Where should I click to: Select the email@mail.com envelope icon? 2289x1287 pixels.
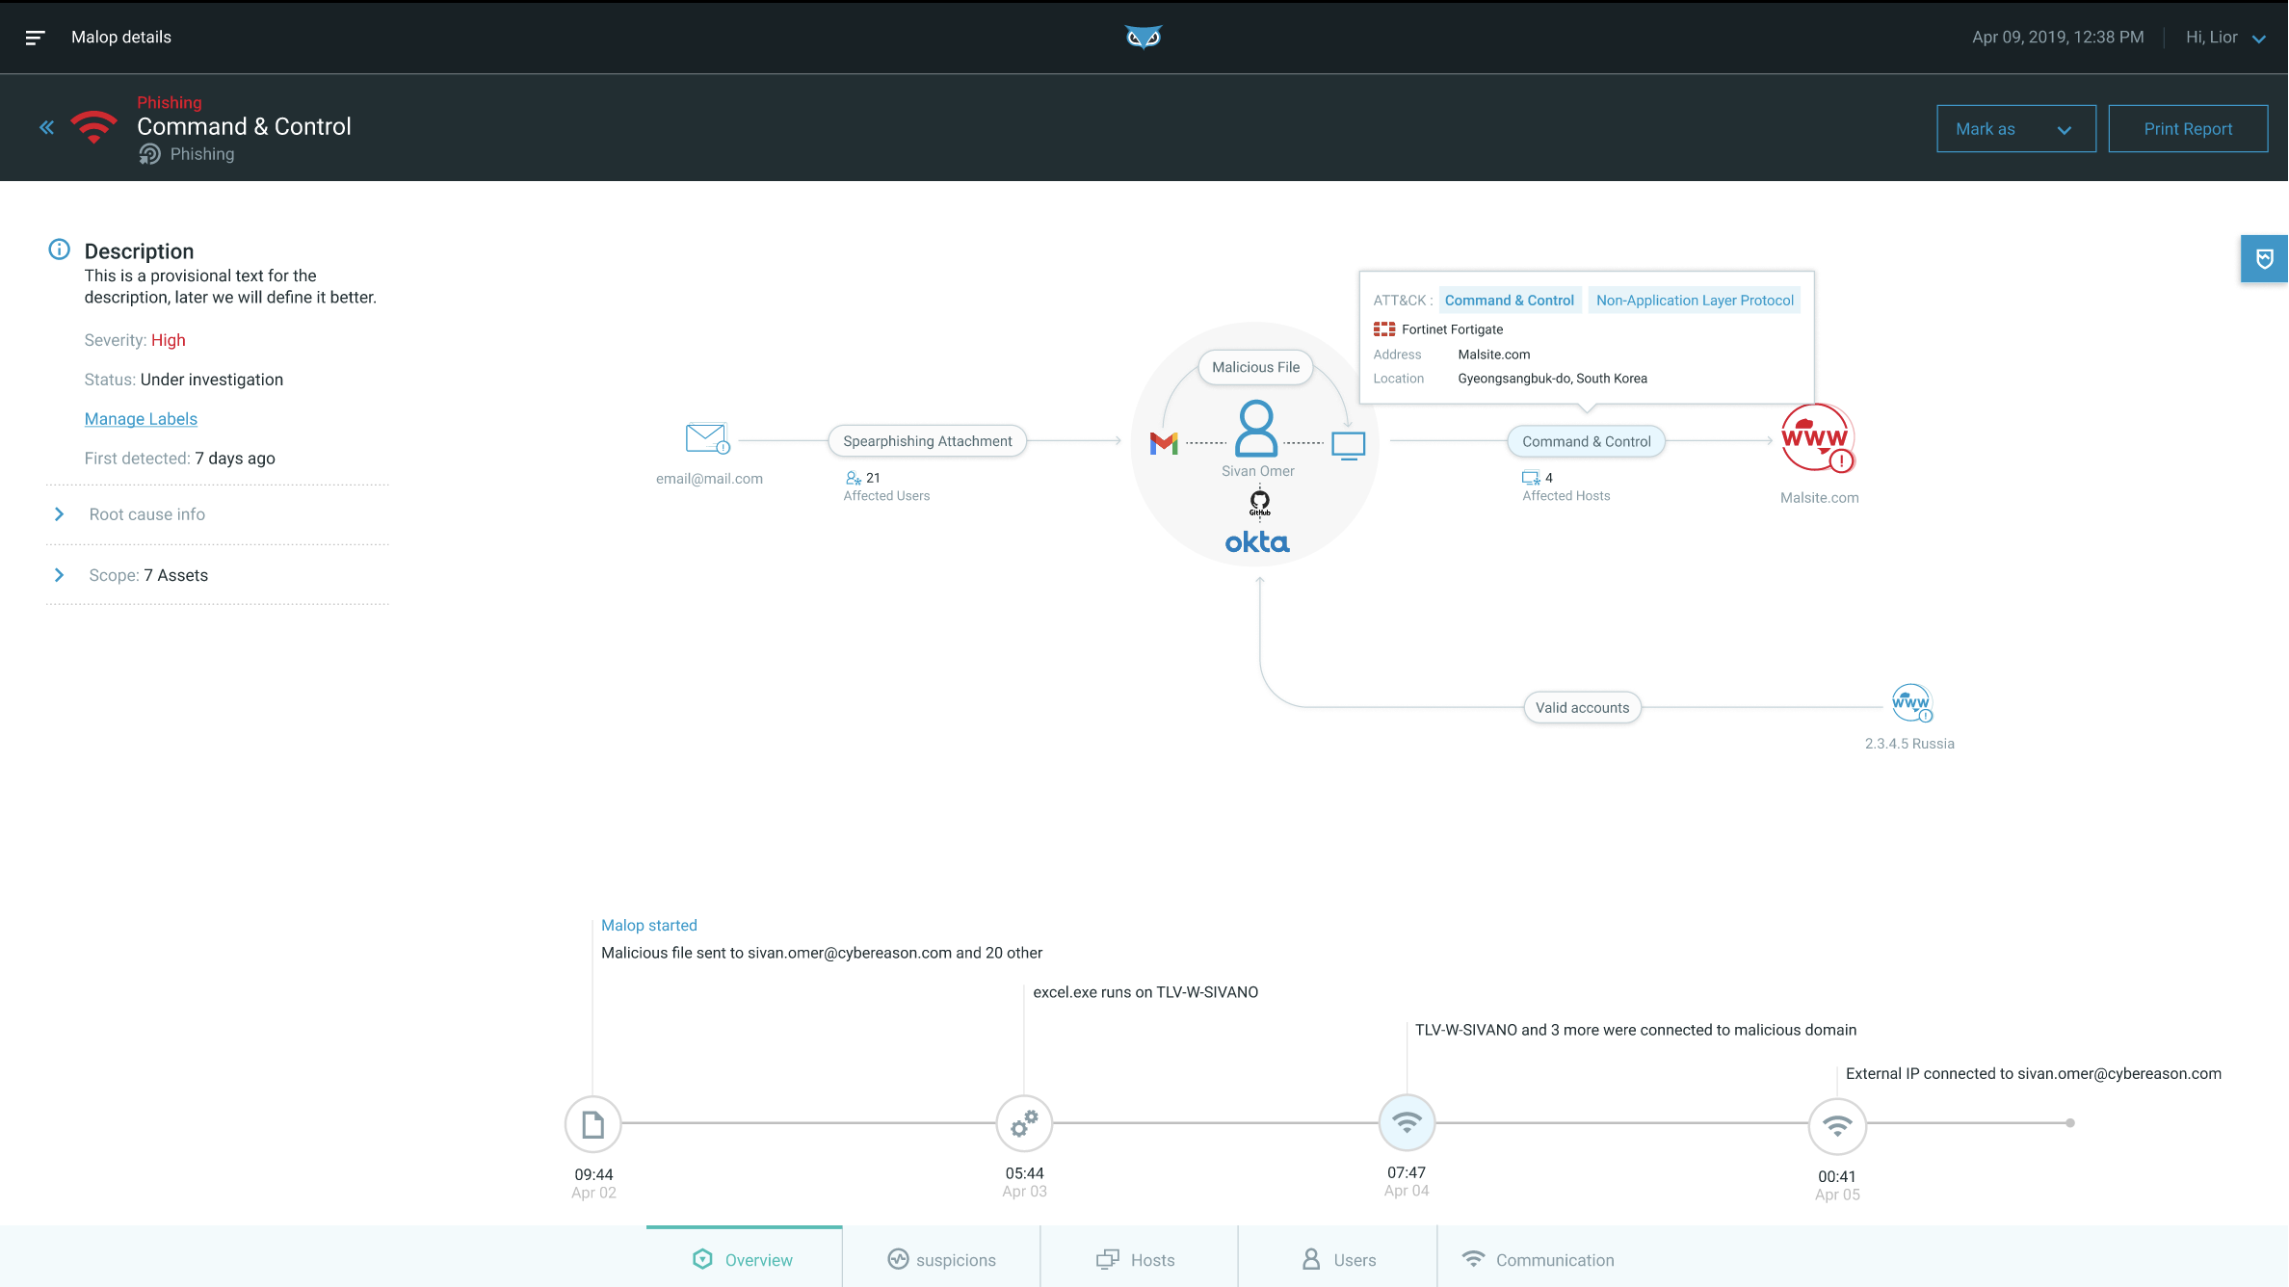(707, 438)
